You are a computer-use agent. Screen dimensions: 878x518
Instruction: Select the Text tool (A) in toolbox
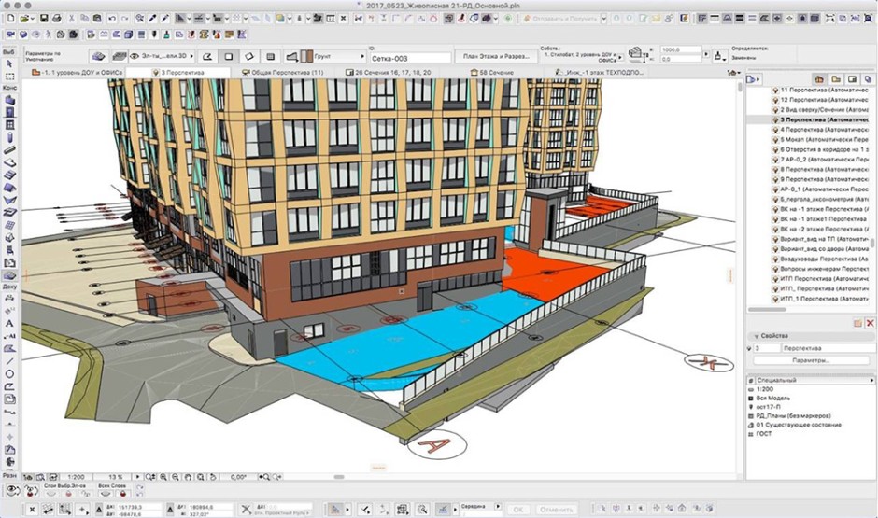(x=9, y=323)
